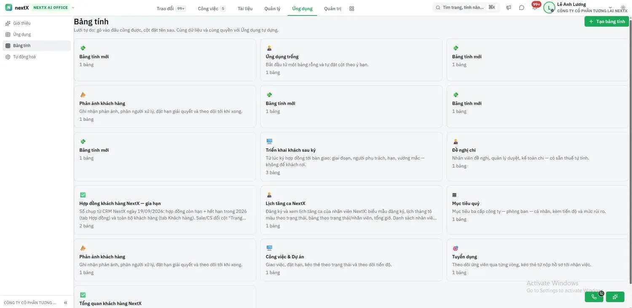Viewport: 632px width, 308px height.
Task: Toggle the light theme sun icon
Action: 623,8
